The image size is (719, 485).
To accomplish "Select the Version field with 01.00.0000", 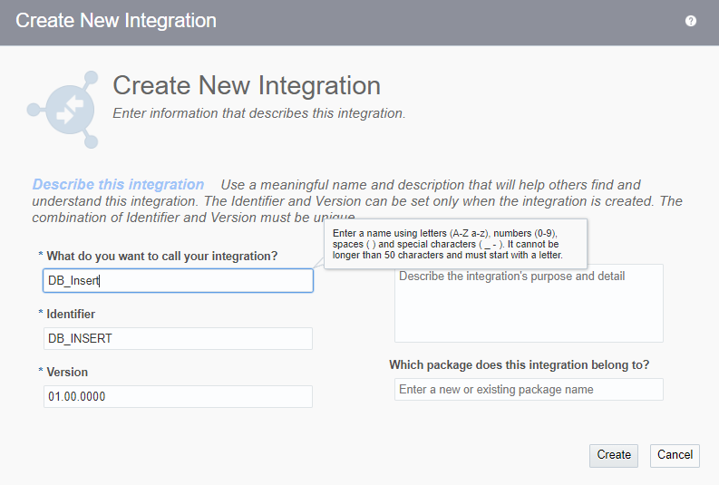I will tap(178, 397).
